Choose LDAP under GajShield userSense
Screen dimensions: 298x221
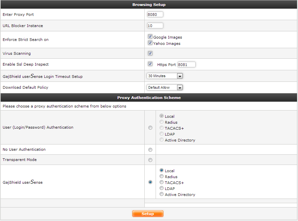pos(162,188)
